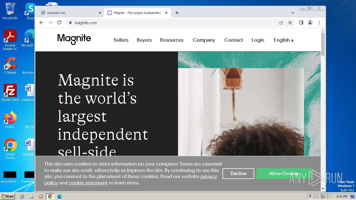Open the Company menu
Screen dimensions: 356x200
204,40
